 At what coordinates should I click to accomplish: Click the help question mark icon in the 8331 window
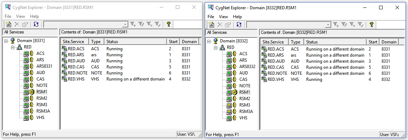point(169,24)
